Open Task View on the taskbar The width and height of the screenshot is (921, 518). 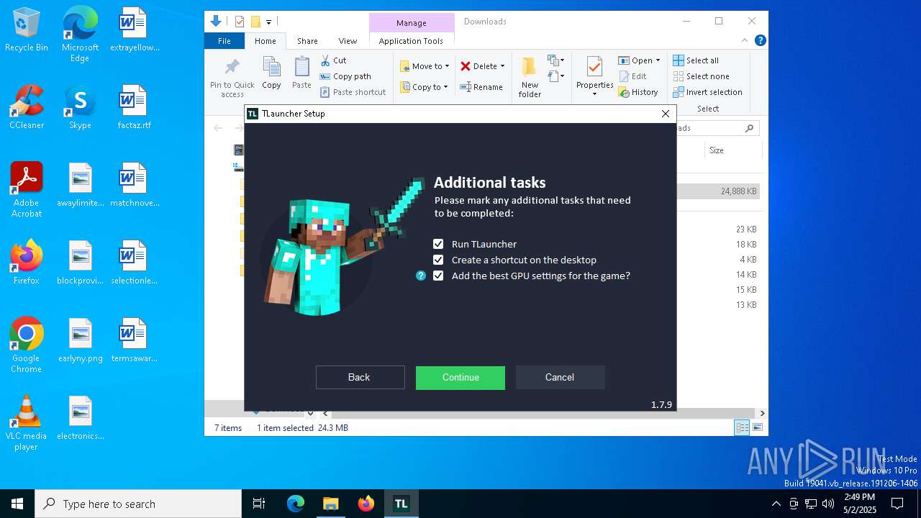click(259, 504)
